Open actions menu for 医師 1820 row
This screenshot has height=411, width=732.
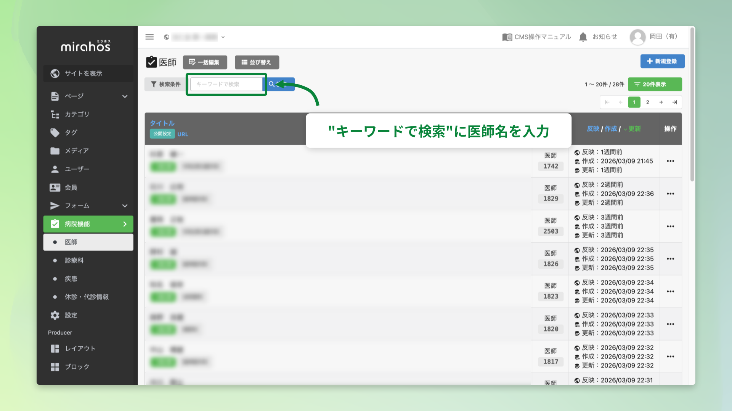pos(671,324)
